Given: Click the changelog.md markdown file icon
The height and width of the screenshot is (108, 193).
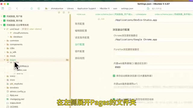Looking at the screenshot, I should point(8,99).
